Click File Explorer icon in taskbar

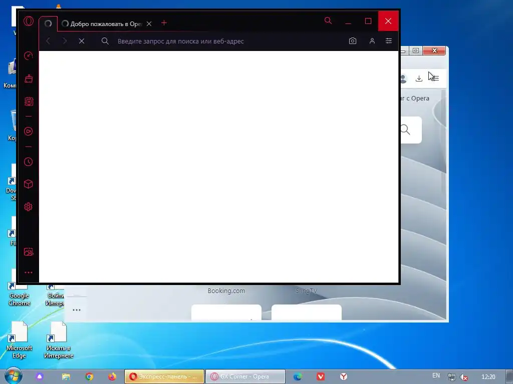click(x=66, y=376)
